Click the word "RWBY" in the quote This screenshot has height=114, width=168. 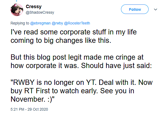coord(23,82)
